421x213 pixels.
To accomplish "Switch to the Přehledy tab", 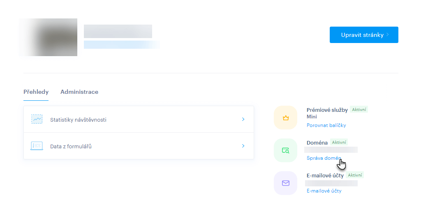I will [x=36, y=92].
